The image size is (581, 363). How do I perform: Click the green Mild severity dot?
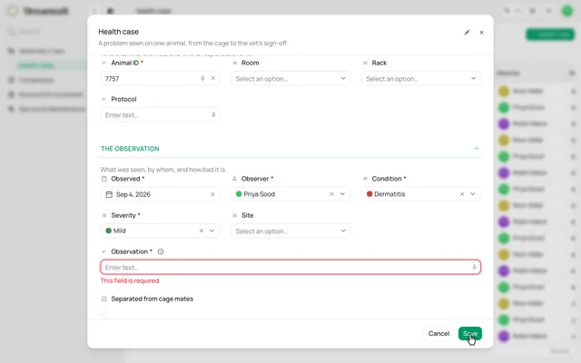[x=109, y=231]
